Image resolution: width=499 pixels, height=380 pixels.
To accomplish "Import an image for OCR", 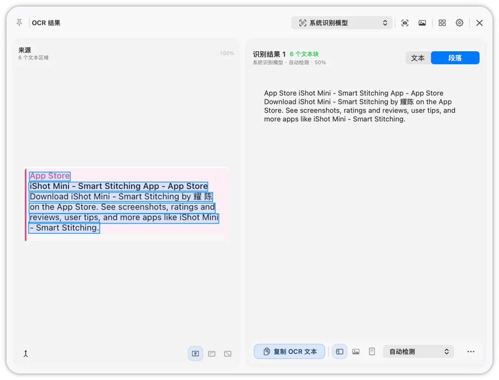I will coord(422,23).
